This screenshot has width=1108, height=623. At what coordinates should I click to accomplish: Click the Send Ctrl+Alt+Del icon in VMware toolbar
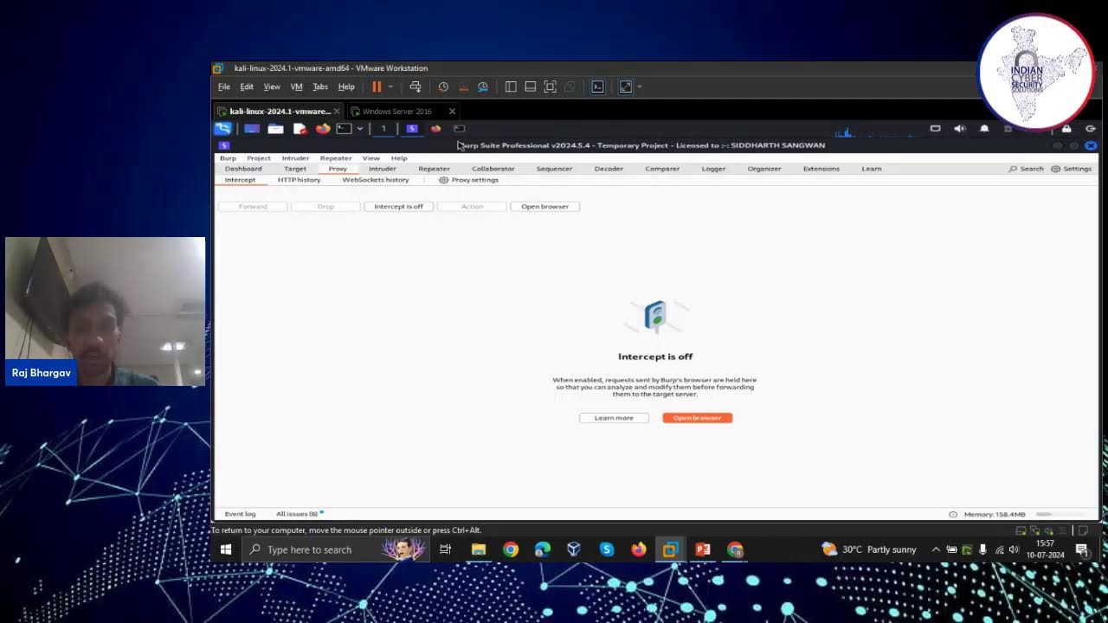pos(415,87)
